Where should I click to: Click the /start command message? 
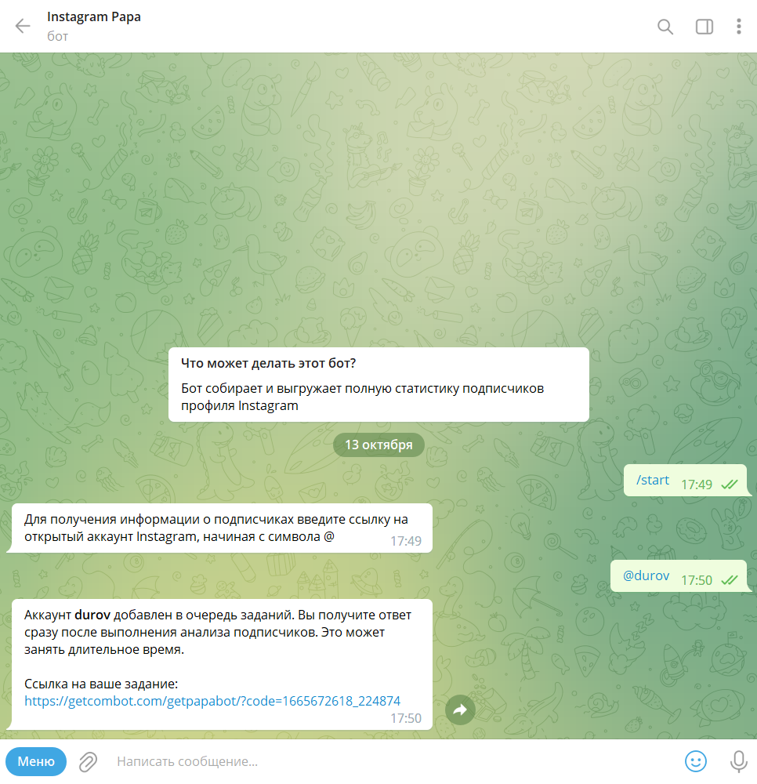[652, 480]
